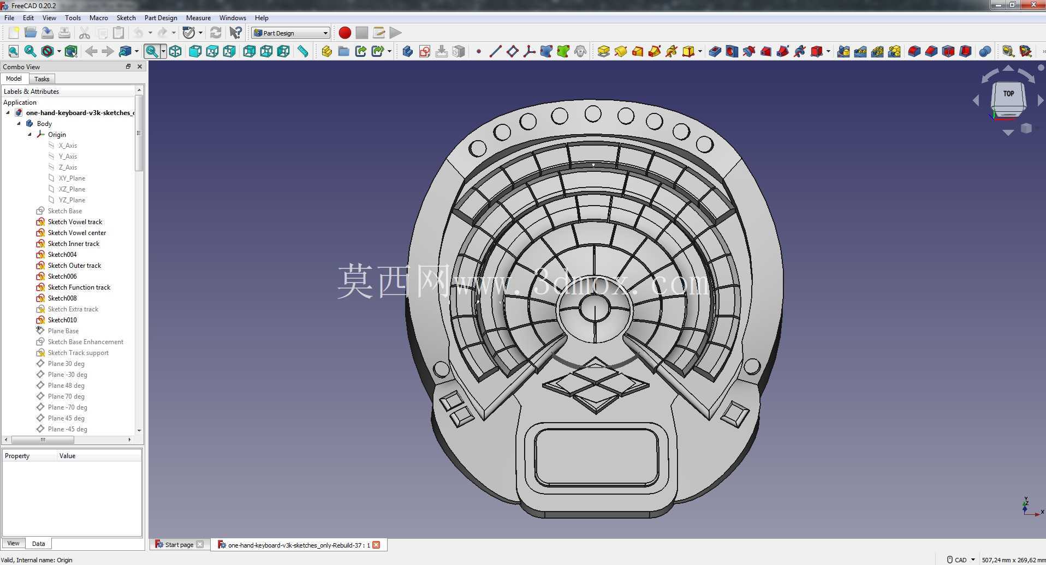Toggle Combo View floating window button
1046x565 pixels.
(x=128, y=67)
